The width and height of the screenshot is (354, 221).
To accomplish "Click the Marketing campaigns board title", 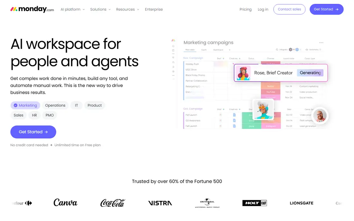I will click(x=209, y=42).
